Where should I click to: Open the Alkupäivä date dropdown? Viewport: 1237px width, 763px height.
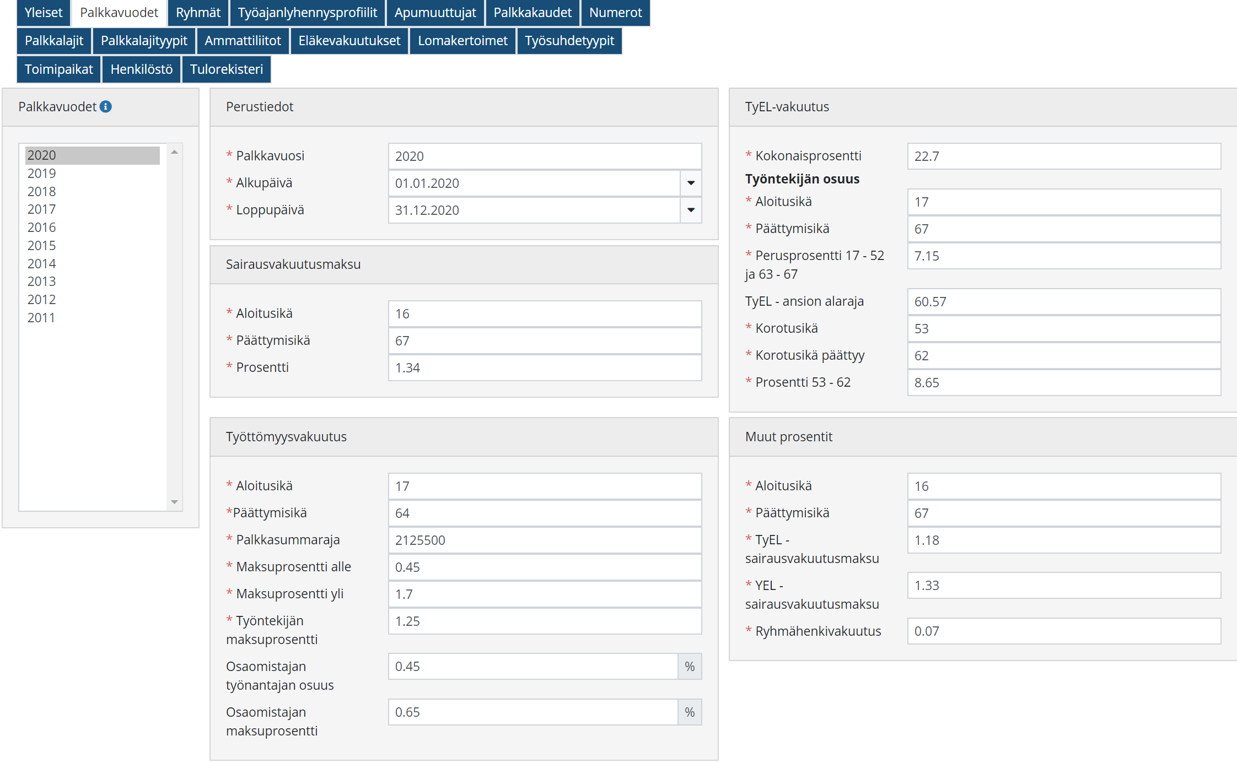tap(691, 183)
